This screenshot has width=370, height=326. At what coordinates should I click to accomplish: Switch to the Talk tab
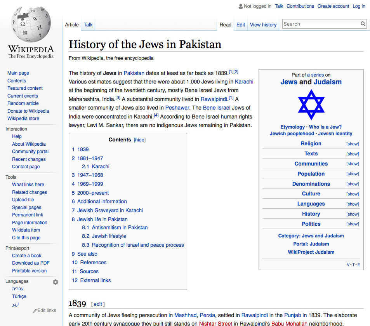[88, 25]
